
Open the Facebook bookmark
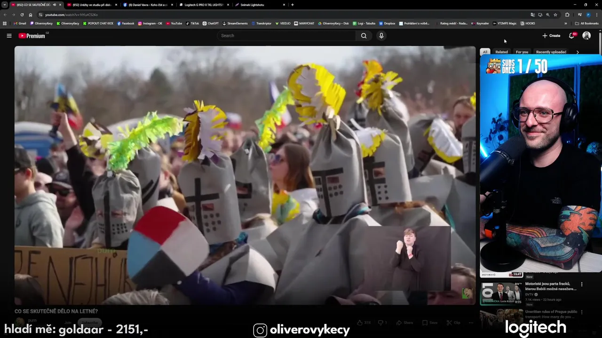tap(126, 23)
